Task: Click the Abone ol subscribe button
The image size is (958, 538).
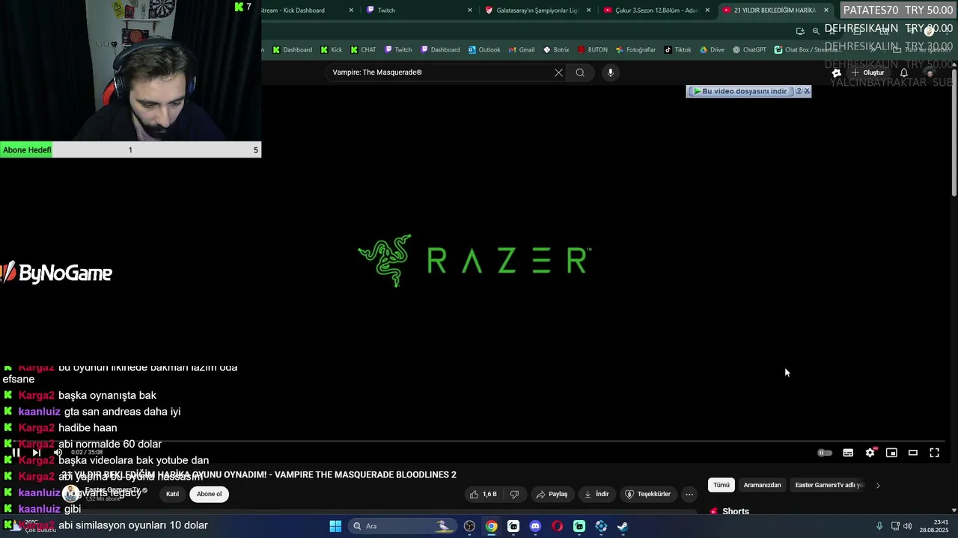Action: coord(209,494)
